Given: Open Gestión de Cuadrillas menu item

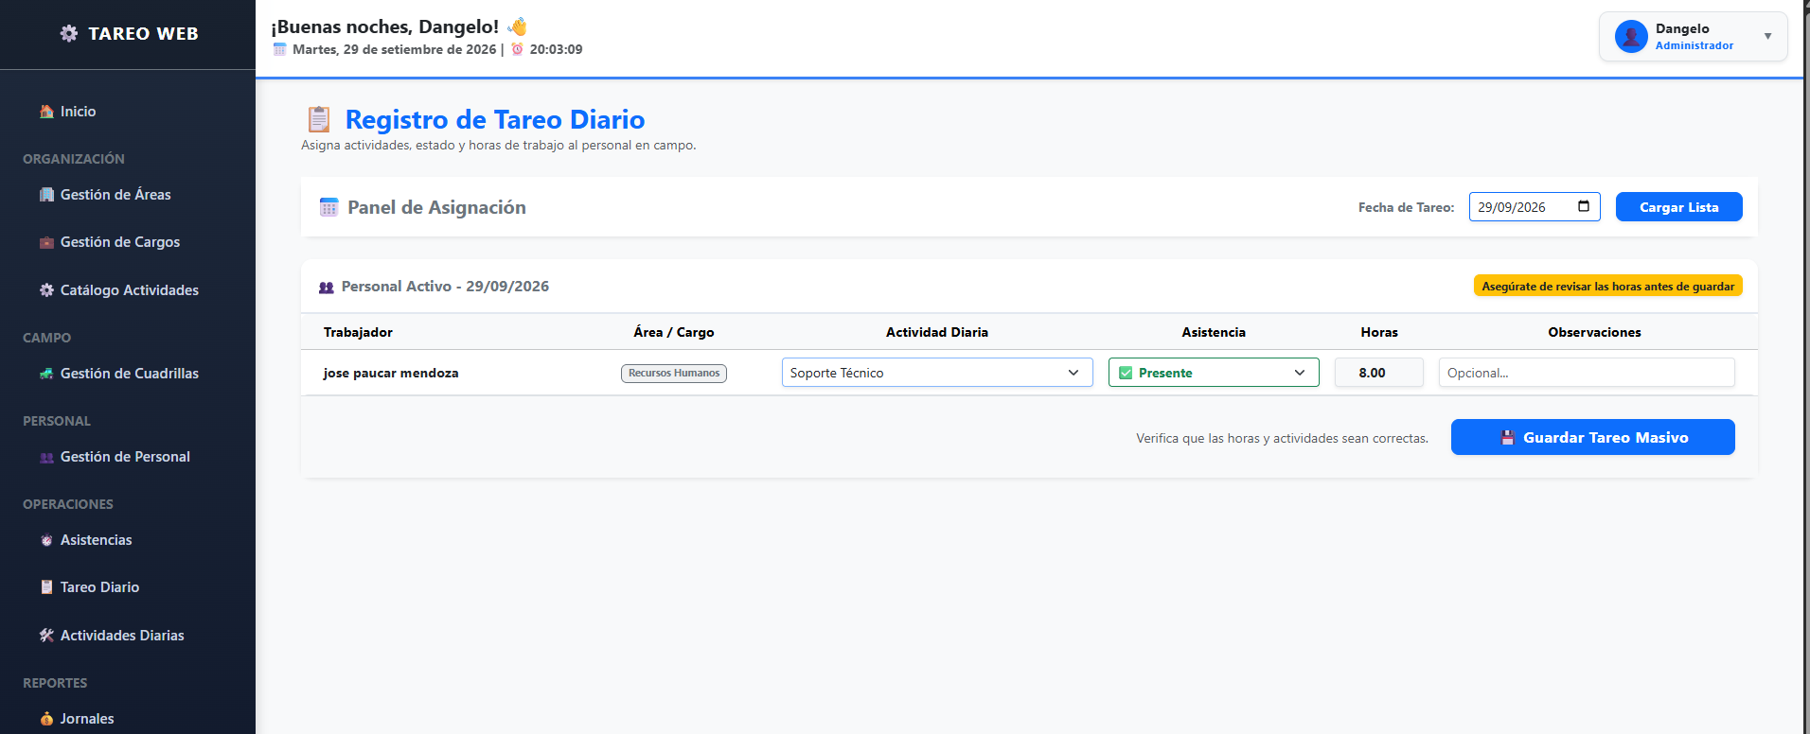Looking at the screenshot, I should [x=128, y=374].
